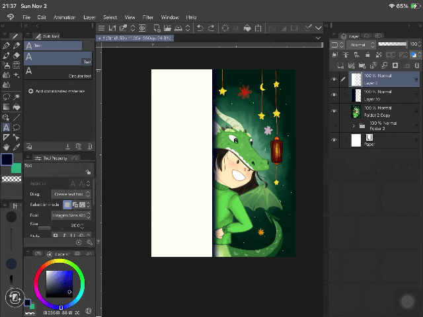Select the Layer 10 thumbnail
The width and height of the screenshot is (423, 317).
pyautogui.click(x=356, y=96)
